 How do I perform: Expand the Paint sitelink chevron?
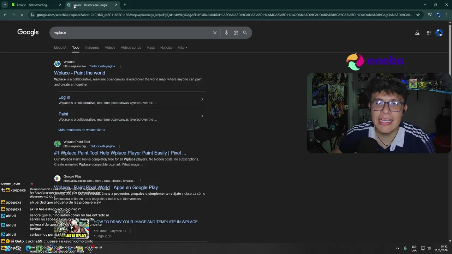click(202, 116)
